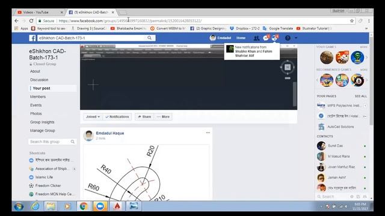The height and width of the screenshot is (216, 385).
Task: Click the search magnifier in Facebook bar
Action: 149,38
